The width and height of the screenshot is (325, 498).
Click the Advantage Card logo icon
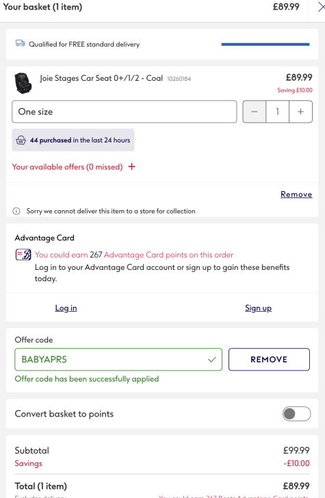(x=23, y=255)
